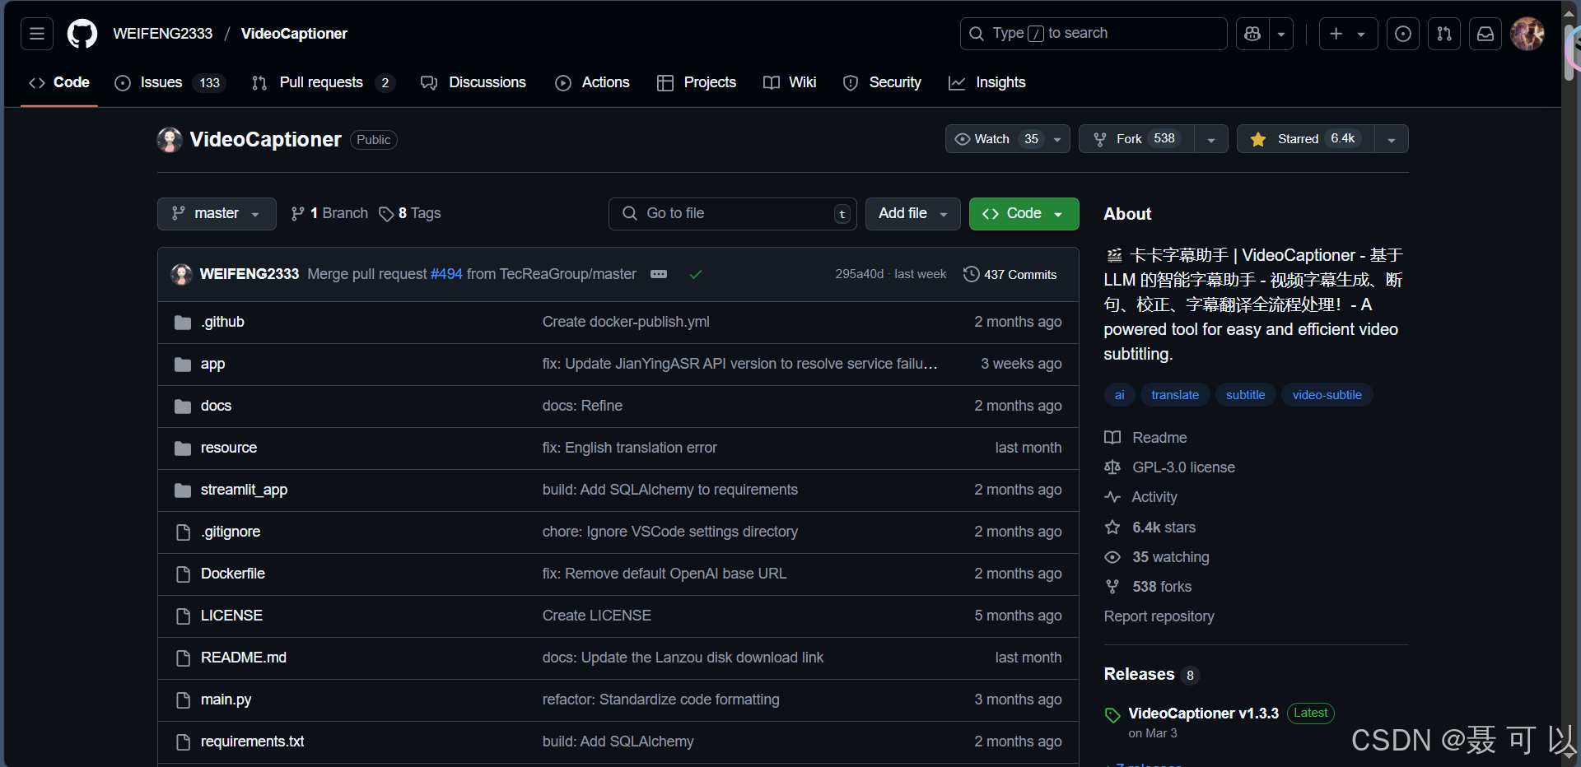Viewport: 1581px width, 767px height.
Task: Open commit 'fix: English translation error'
Action: pyautogui.click(x=630, y=448)
